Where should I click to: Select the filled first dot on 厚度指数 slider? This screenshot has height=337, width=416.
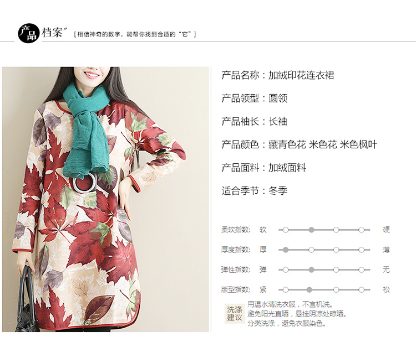pyautogui.click(x=286, y=250)
